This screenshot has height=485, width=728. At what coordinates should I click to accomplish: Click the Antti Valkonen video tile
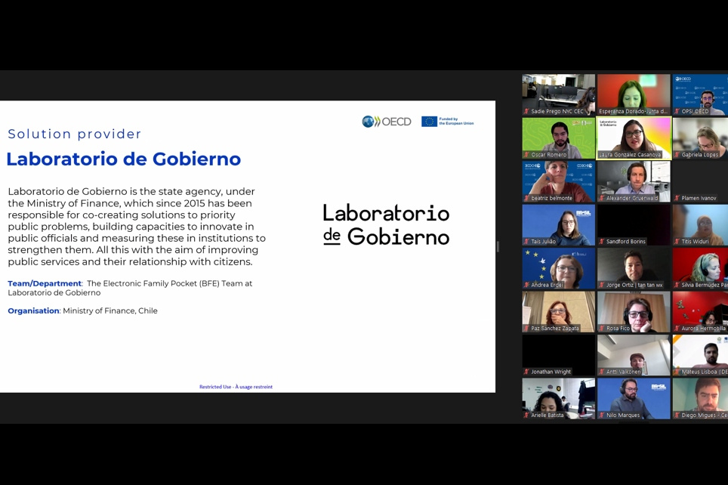click(634, 355)
